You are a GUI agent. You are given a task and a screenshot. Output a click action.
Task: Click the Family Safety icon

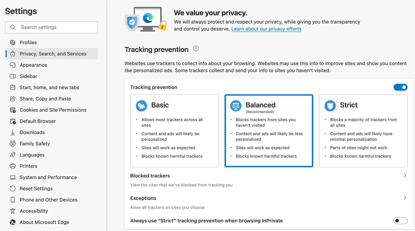[x=12, y=144]
